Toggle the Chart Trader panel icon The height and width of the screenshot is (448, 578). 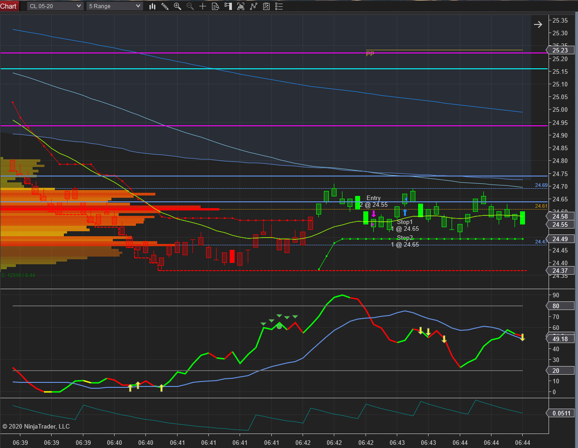click(x=228, y=6)
